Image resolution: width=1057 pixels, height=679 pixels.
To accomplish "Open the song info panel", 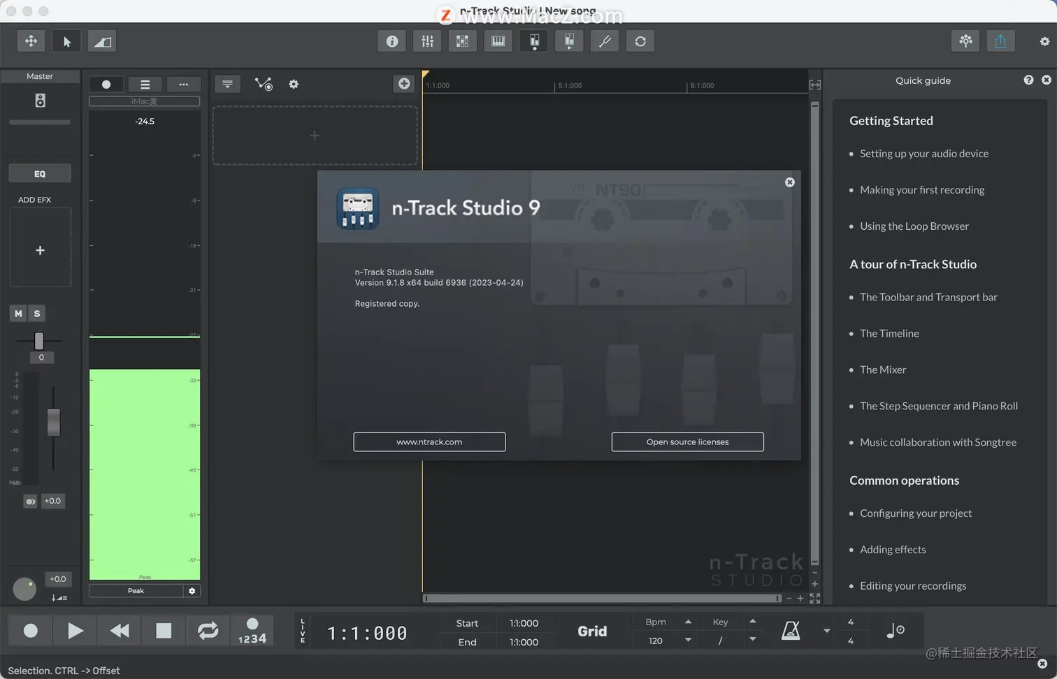I will pyautogui.click(x=392, y=41).
